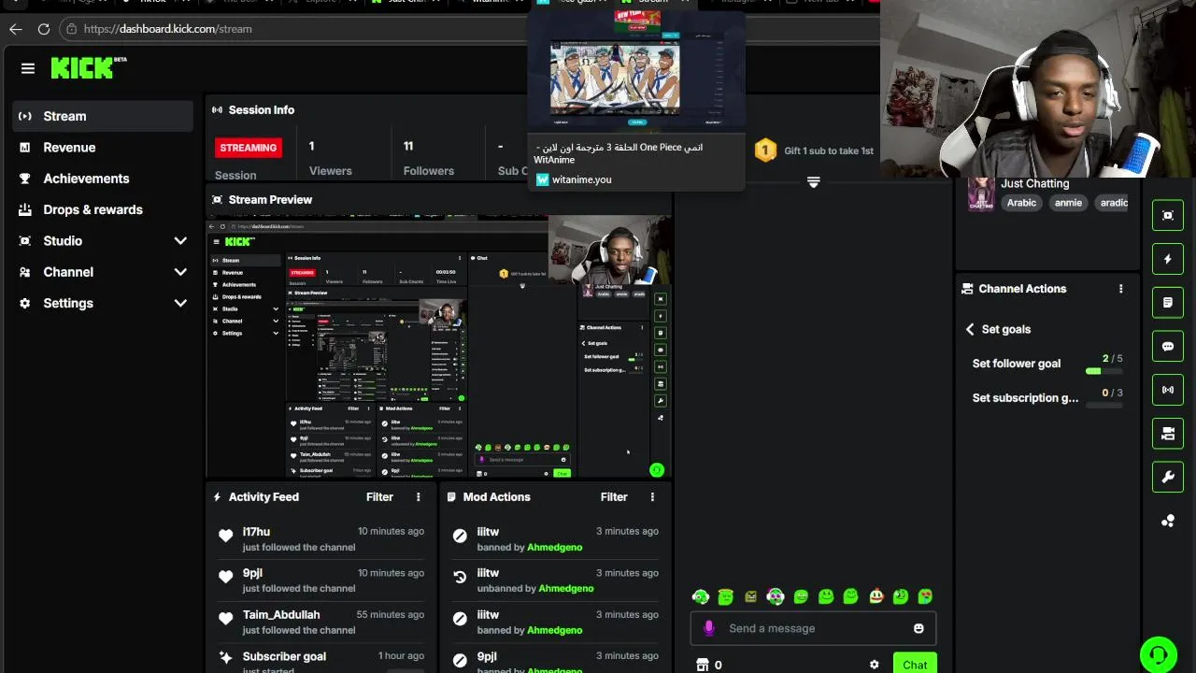This screenshot has width=1196, height=673.
Task: Expand the Studio sidebar section chevron
Action: click(x=180, y=241)
